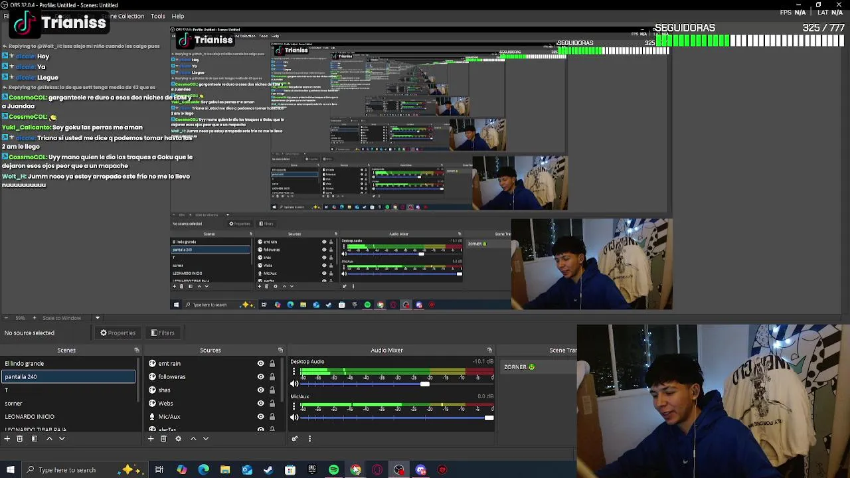Click the browser source icon beside emt rain

153,363
